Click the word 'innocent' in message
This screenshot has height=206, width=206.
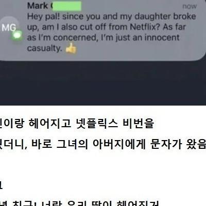tap(162, 38)
